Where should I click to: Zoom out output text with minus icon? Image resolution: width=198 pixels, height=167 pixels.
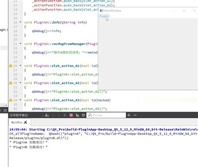click(135, 115)
